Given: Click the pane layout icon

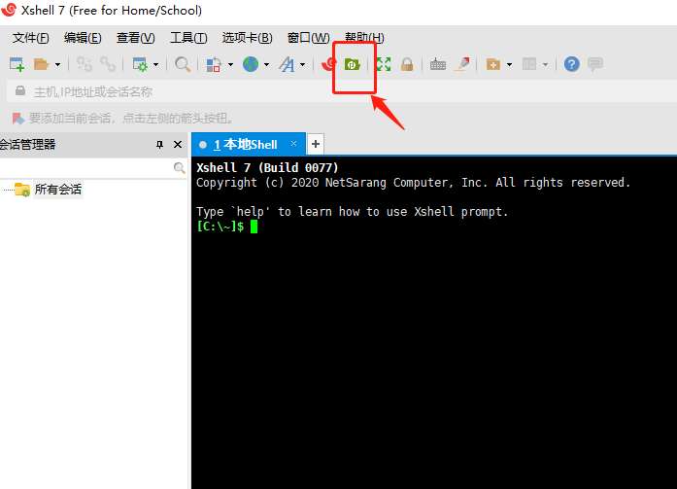Looking at the screenshot, I should point(529,64).
